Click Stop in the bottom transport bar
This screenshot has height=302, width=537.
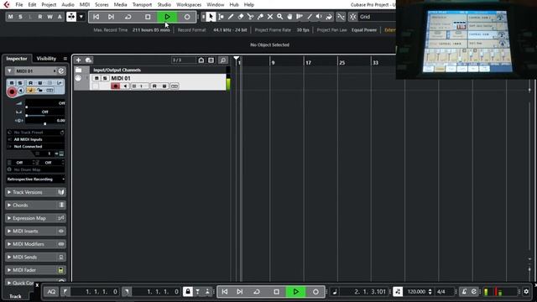click(x=276, y=292)
